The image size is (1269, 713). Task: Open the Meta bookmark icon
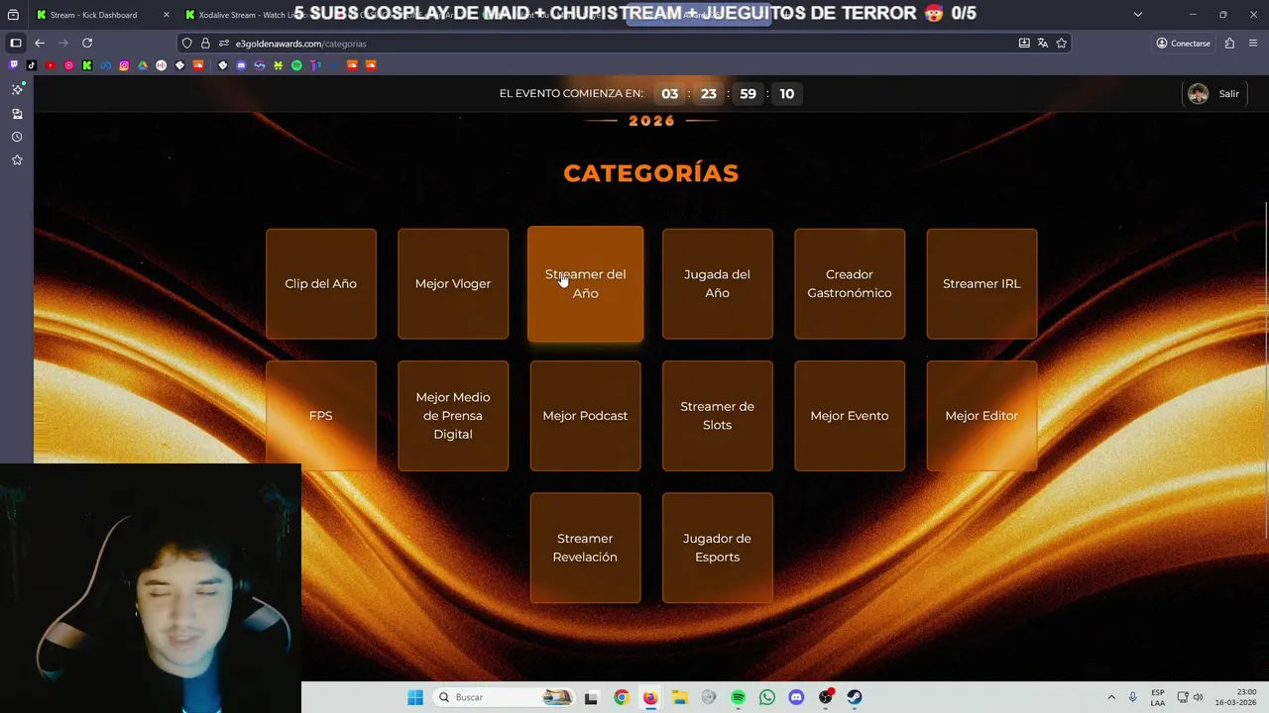click(105, 65)
